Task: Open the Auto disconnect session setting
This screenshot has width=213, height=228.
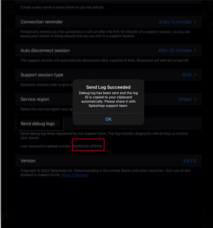Action: point(108,50)
